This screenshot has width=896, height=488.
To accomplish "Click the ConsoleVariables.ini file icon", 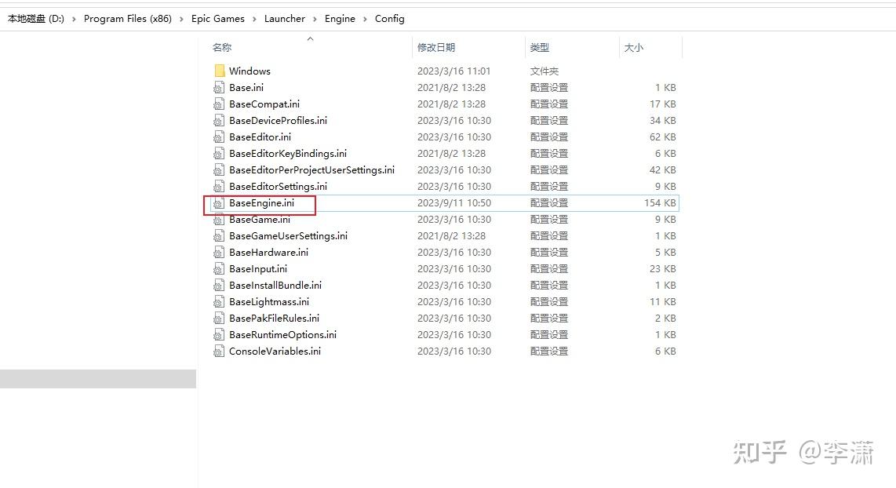I will [x=218, y=351].
